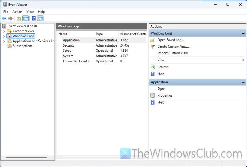247x167 pixels.
Task: Toggle the Show/Hide Action Pane toolbar icon
Action: [x=40, y=19]
